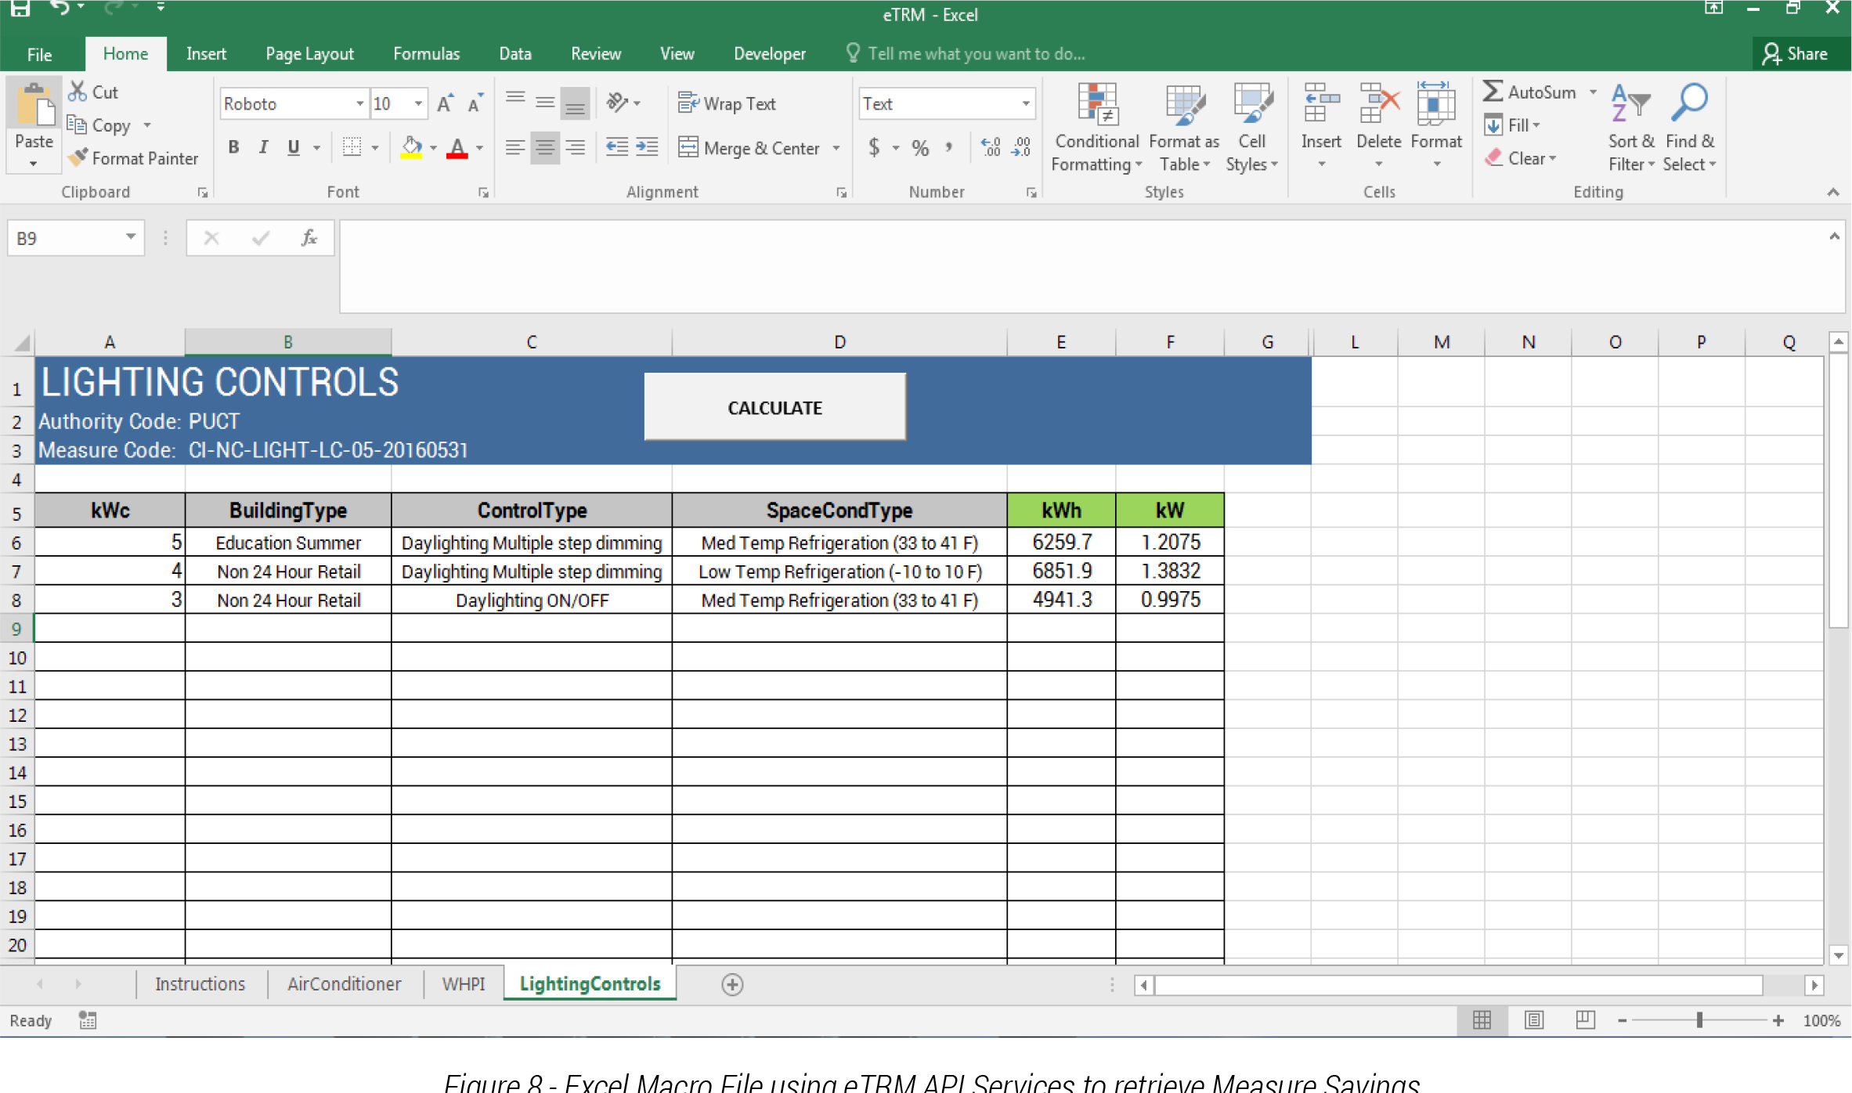Expand AutoSum options arrow
1852x1093 pixels.
1593,92
